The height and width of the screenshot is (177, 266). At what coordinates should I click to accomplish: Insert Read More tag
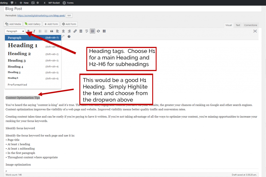tap(81, 31)
